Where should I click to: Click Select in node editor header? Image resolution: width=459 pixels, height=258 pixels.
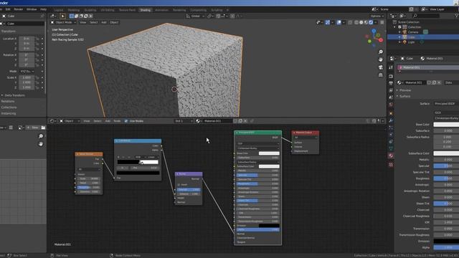[x=98, y=121]
